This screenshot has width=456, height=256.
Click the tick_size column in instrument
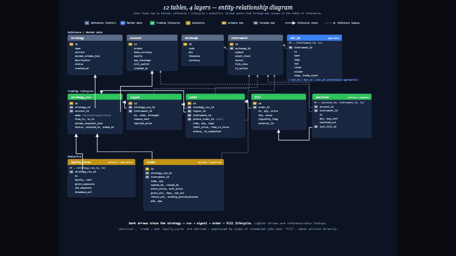tap(241, 64)
